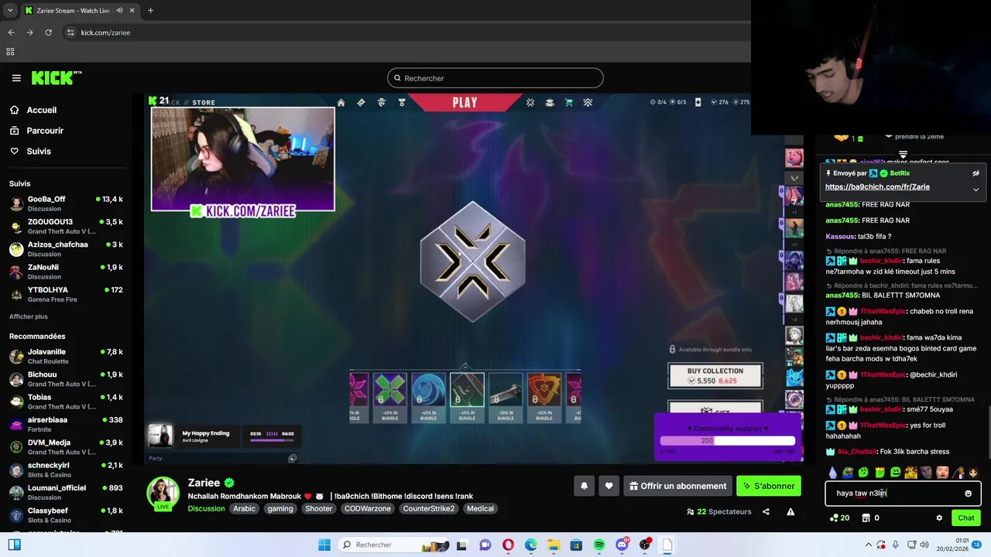This screenshot has width=991, height=557.
Task: Open Azizos_chafchaa followed channel
Action: 66,249
